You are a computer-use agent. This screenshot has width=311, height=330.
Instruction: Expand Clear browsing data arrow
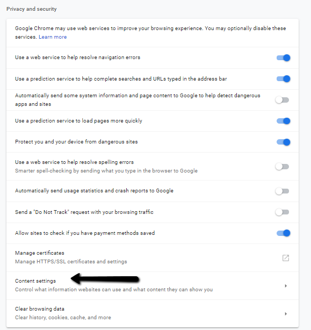coord(286,314)
